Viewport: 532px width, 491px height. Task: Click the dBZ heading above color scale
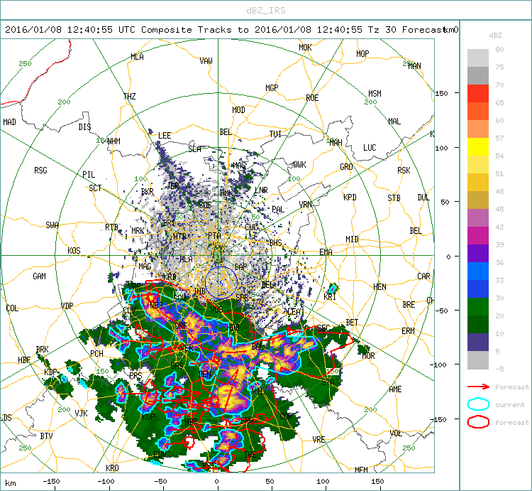495,35
